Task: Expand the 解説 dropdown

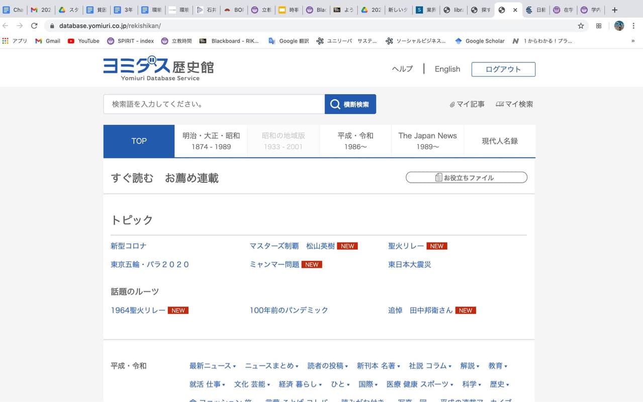Action: (470, 366)
